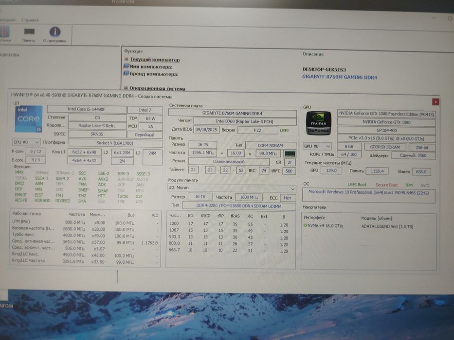Select the Текущий компьютер tree entry

click(155, 60)
